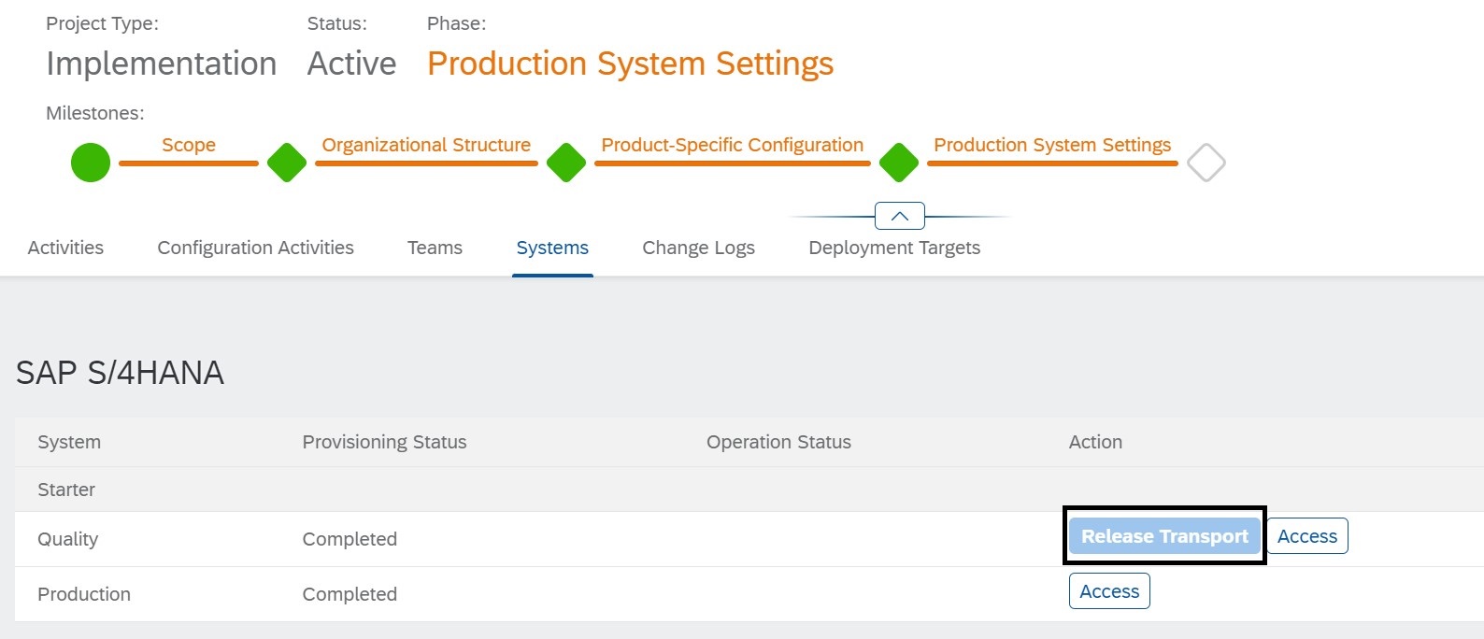This screenshot has width=1484, height=639.
Task: Select the Production system row label
Action: (x=84, y=594)
